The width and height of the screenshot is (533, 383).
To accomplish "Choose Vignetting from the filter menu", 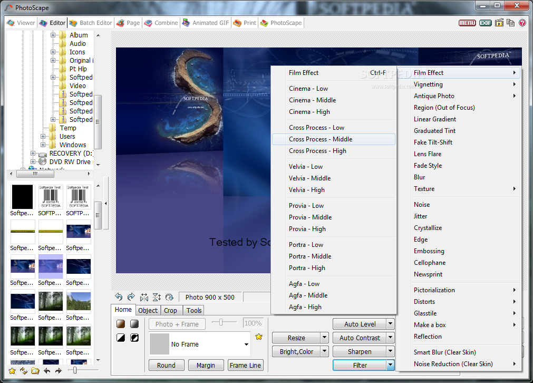I will click(428, 84).
